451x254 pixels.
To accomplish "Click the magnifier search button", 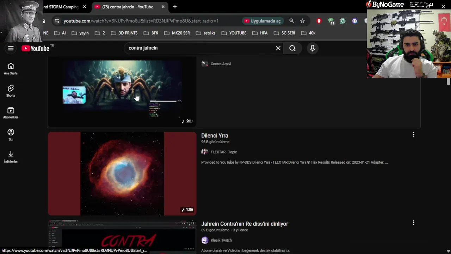I will tap(292, 48).
